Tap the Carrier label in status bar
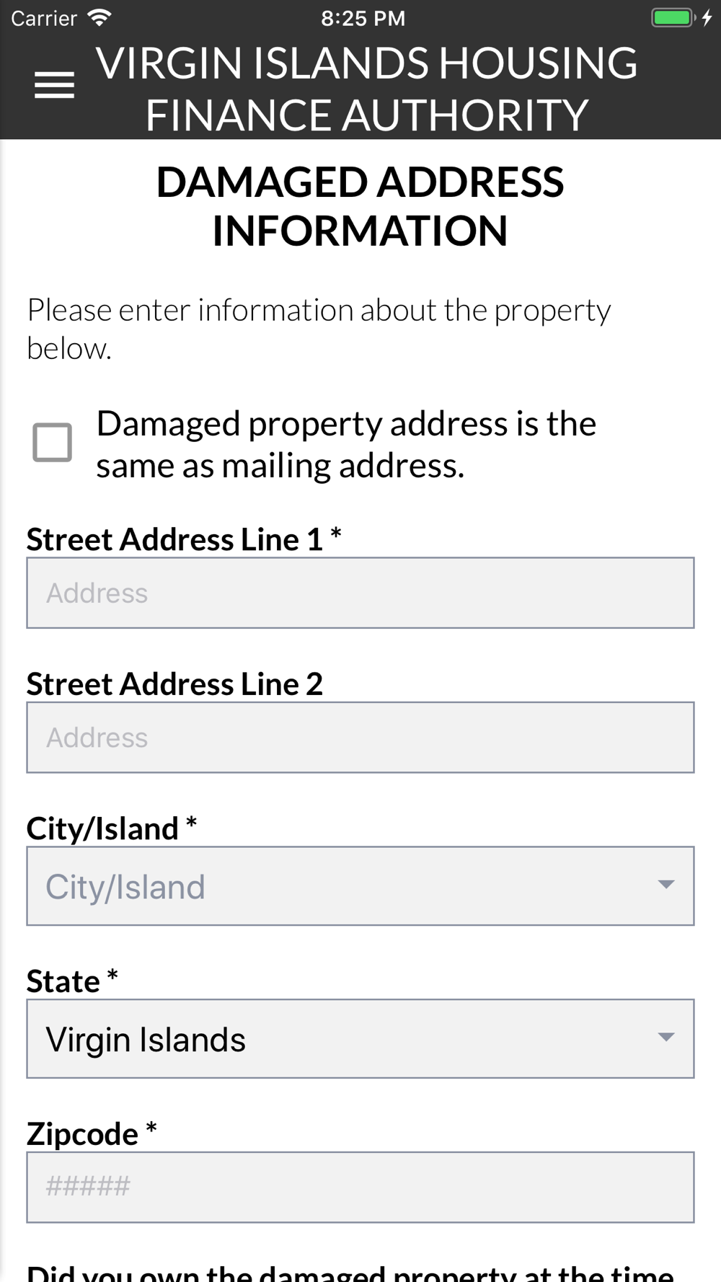Screen dimensions: 721x1282 pyautogui.click(x=44, y=18)
